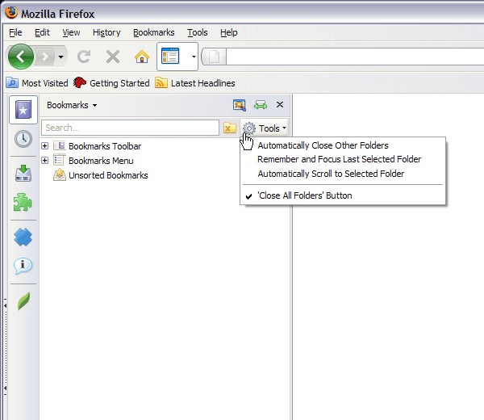Open the File menu
484x420 pixels.
15,32
